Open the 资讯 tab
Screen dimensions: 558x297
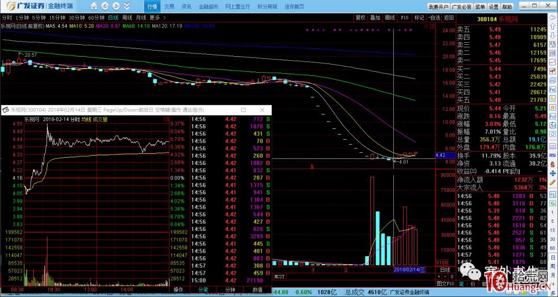(186, 6)
